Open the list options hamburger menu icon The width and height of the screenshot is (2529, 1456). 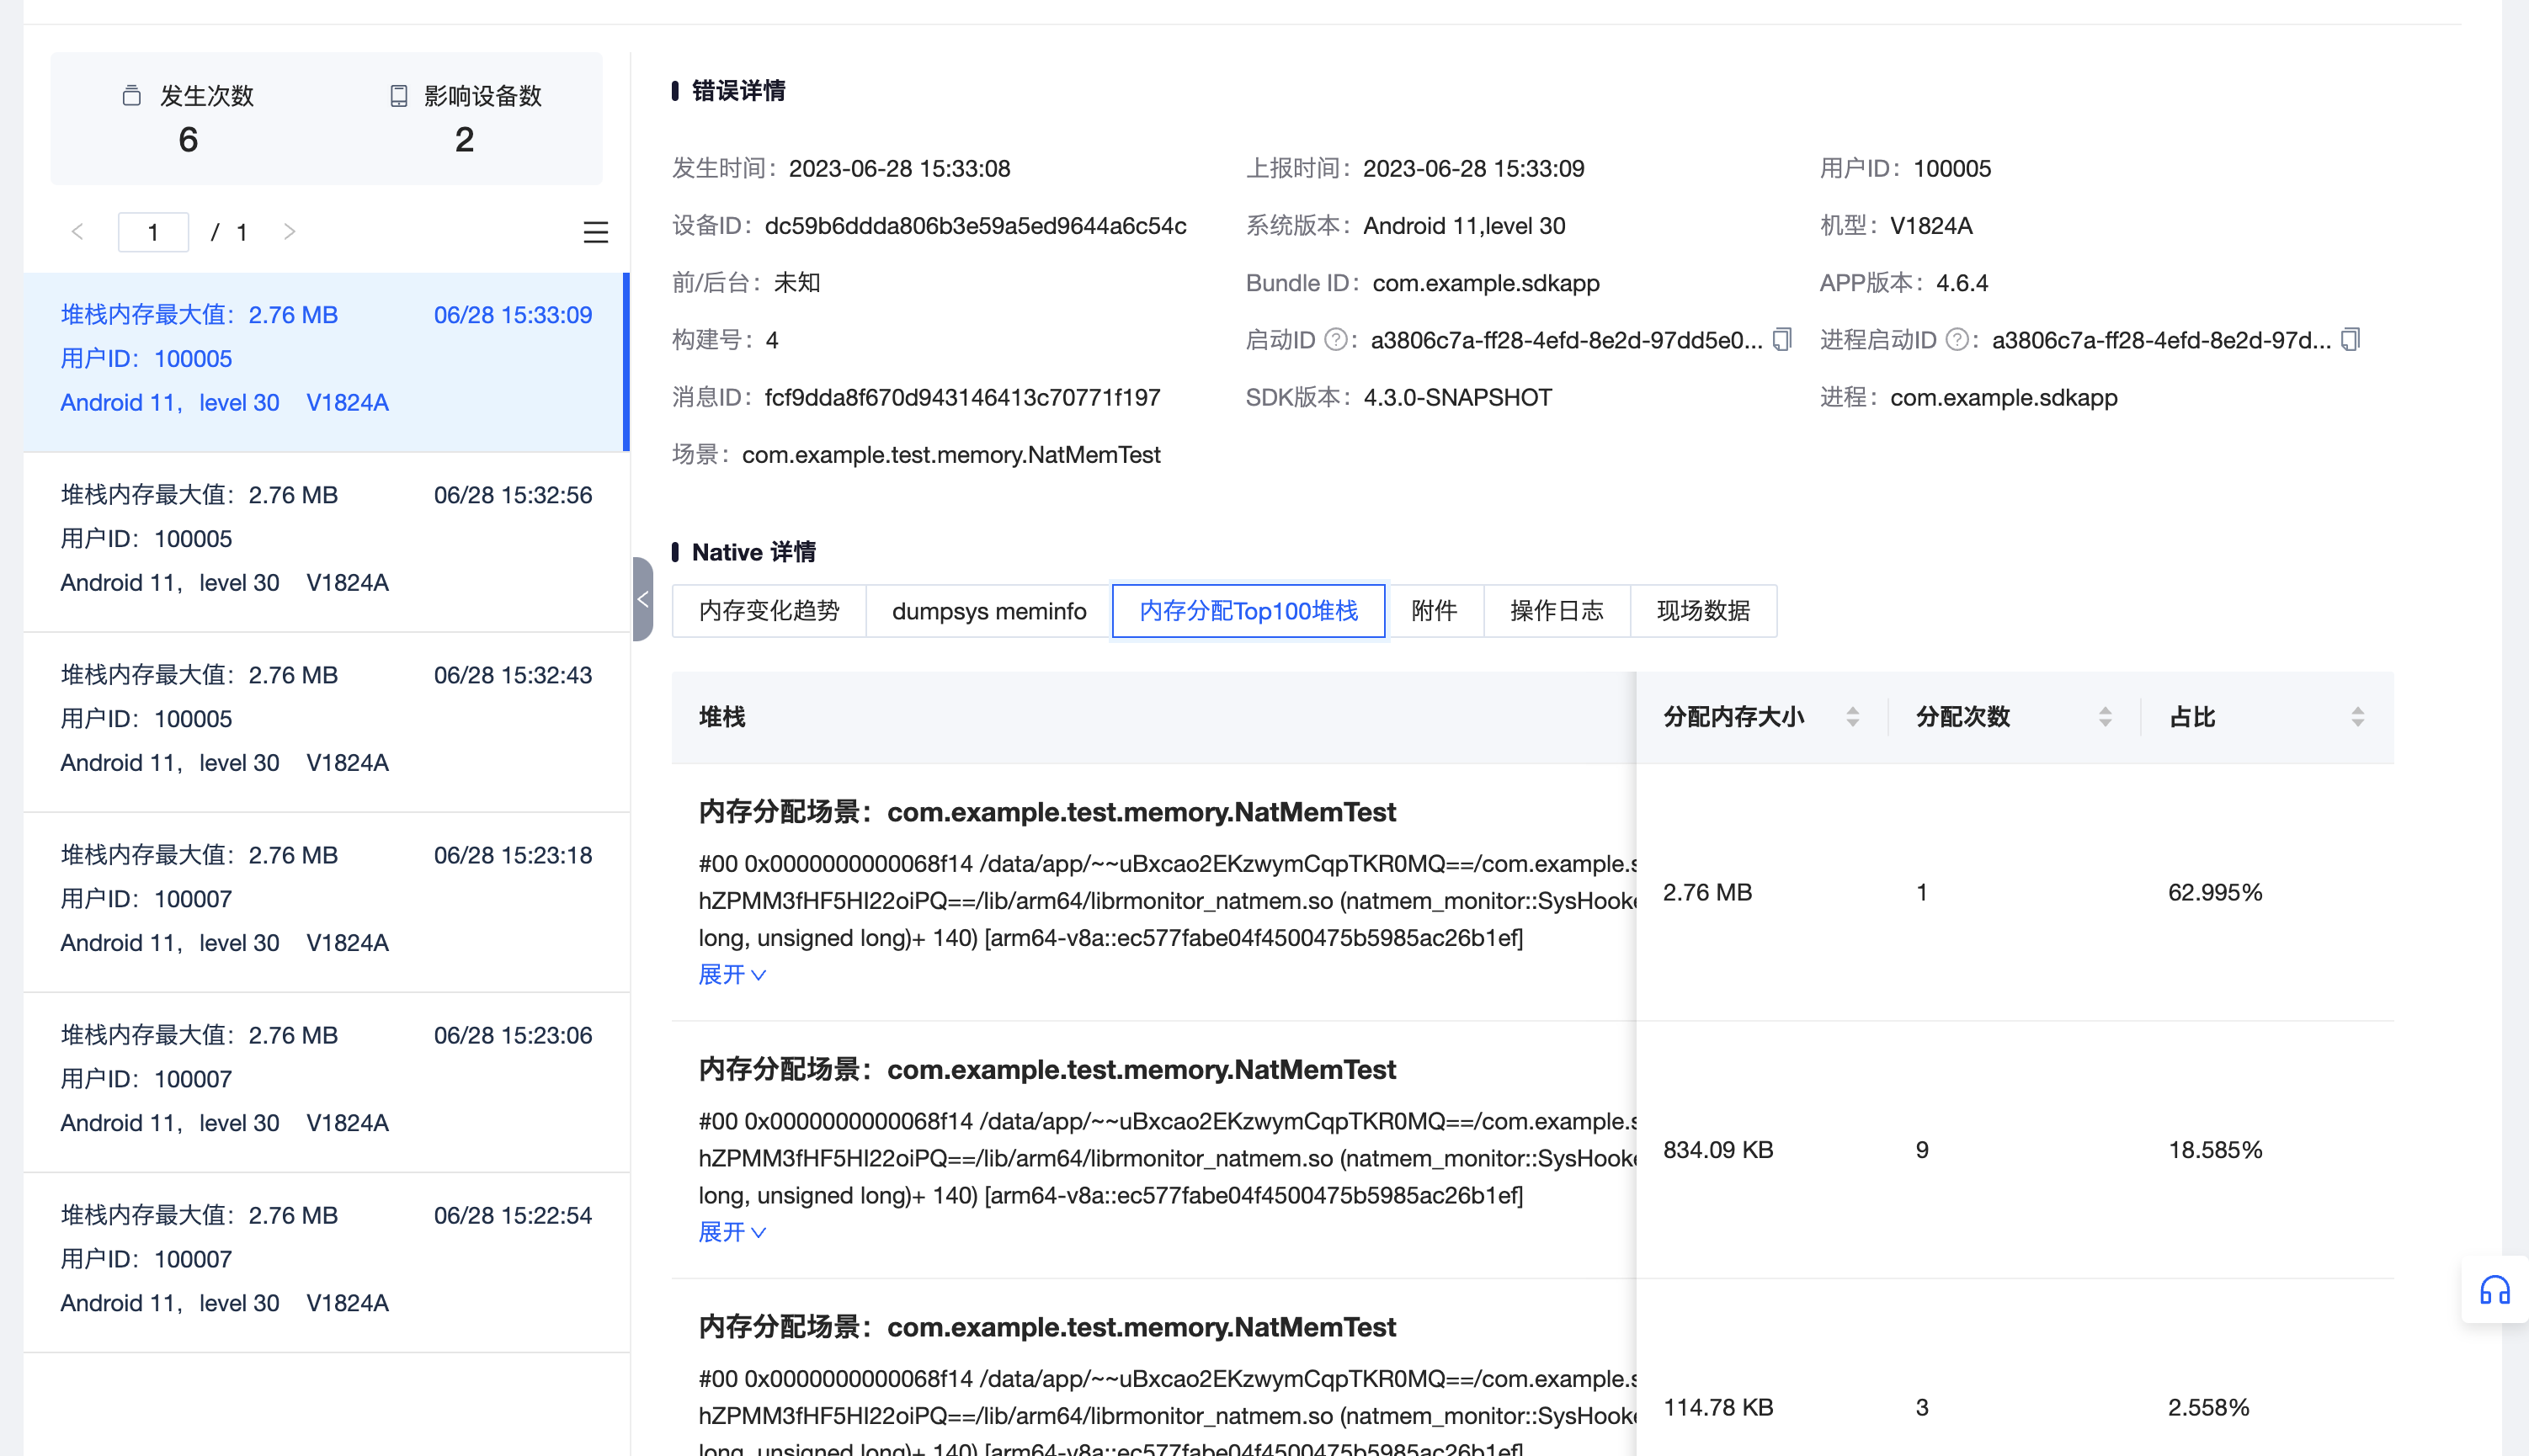click(x=595, y=232)
